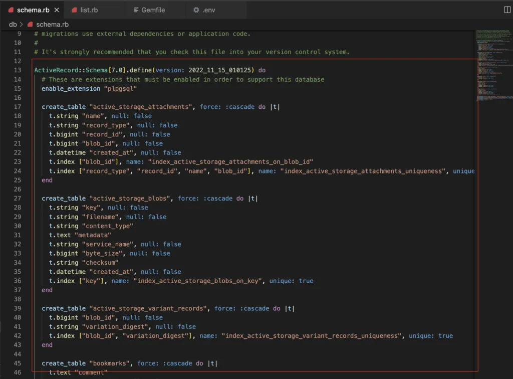Click the split editor icon

point(507,10)
